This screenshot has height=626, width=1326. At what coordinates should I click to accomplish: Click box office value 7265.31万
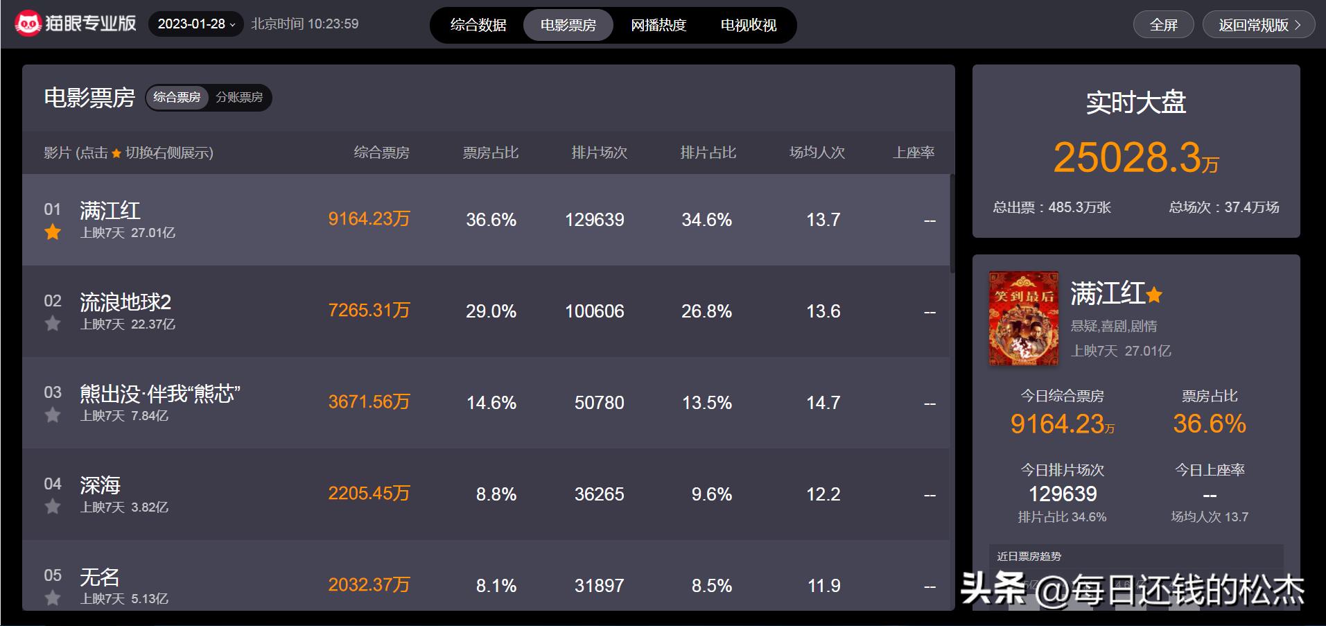369,311
